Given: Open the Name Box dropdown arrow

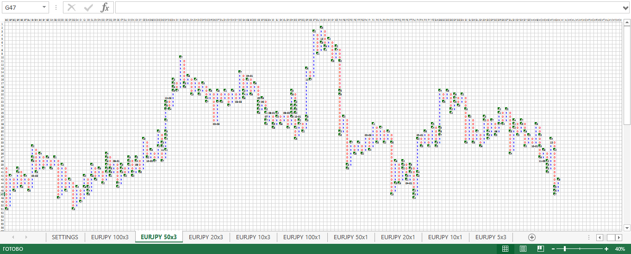Looking at the screenshot, I should point(44,7).
